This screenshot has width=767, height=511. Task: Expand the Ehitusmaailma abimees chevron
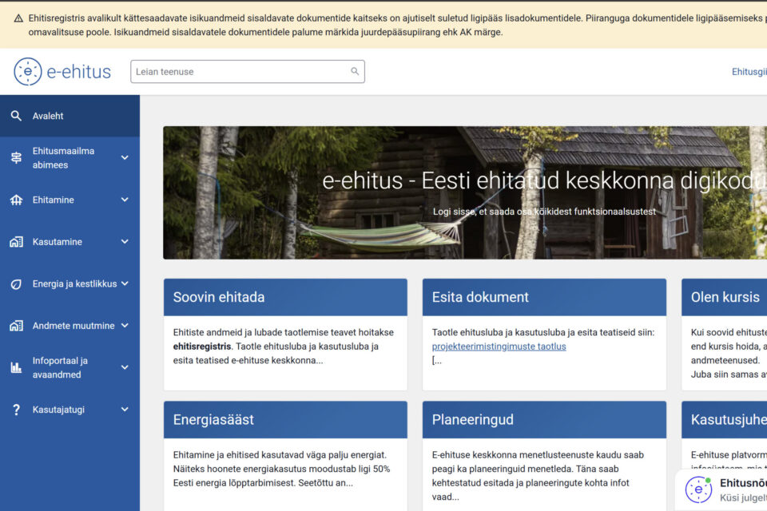[125, 157]
